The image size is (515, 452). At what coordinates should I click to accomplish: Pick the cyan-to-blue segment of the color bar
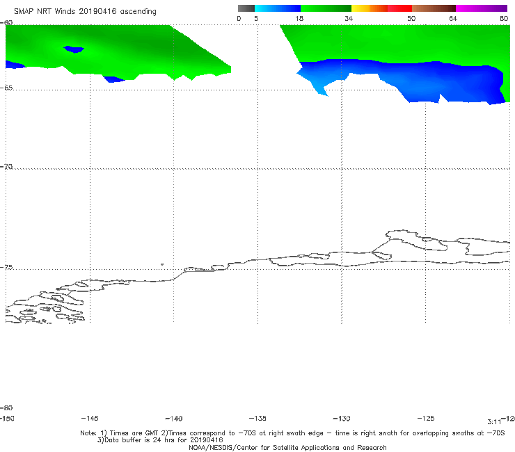click(x=278, y=8)
